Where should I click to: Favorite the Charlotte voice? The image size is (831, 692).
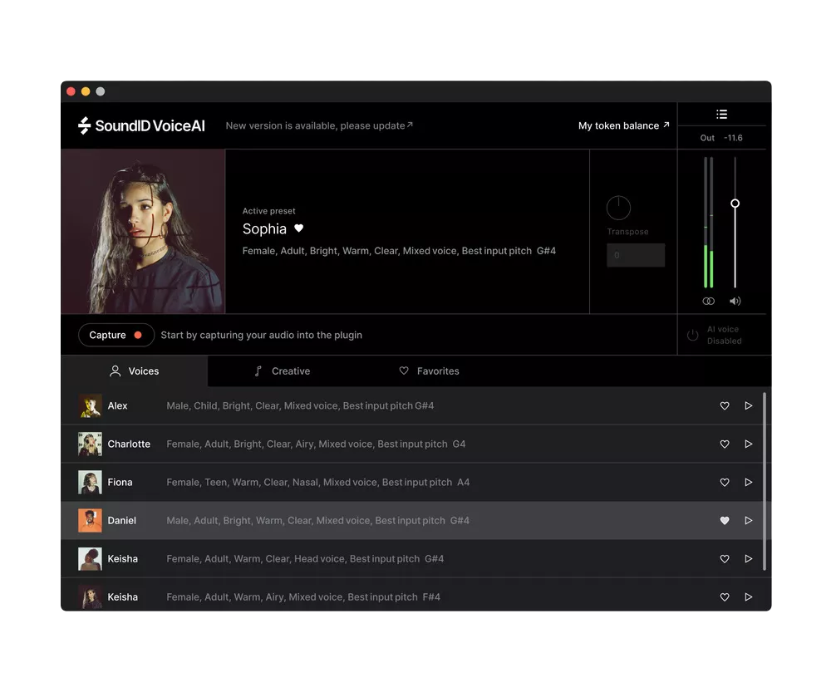[724, 444]
